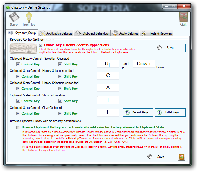
Task: Uncheck Shift Key for History Selection Added
Action: pos(60,76)
